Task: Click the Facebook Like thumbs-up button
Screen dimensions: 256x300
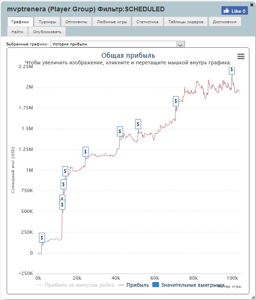Action: click(235, 10)
